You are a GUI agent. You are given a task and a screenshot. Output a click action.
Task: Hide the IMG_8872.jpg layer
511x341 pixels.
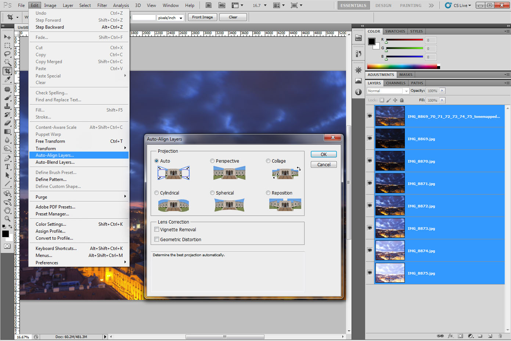coord(370,206)
